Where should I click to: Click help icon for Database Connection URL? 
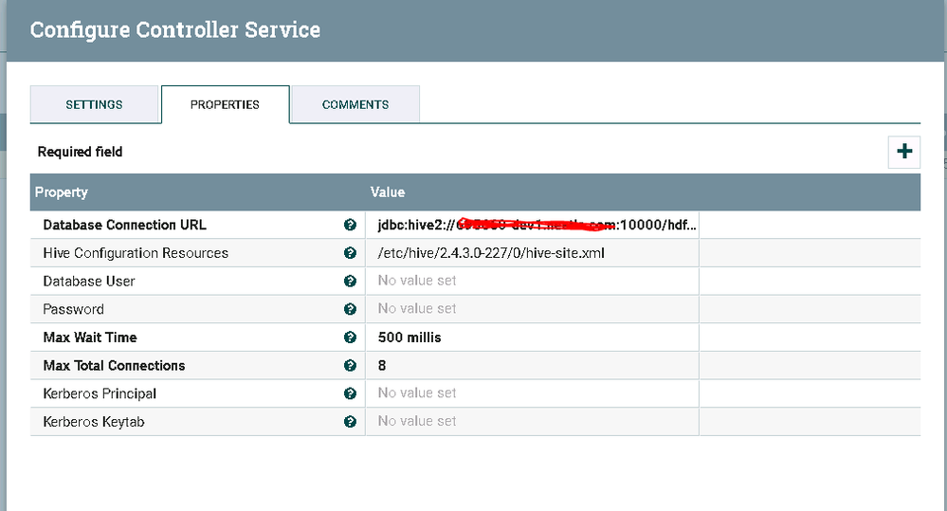tap(350, 226)
